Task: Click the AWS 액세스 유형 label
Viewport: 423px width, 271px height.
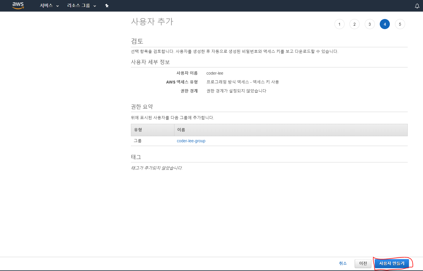Action: (x=182, y=82)
